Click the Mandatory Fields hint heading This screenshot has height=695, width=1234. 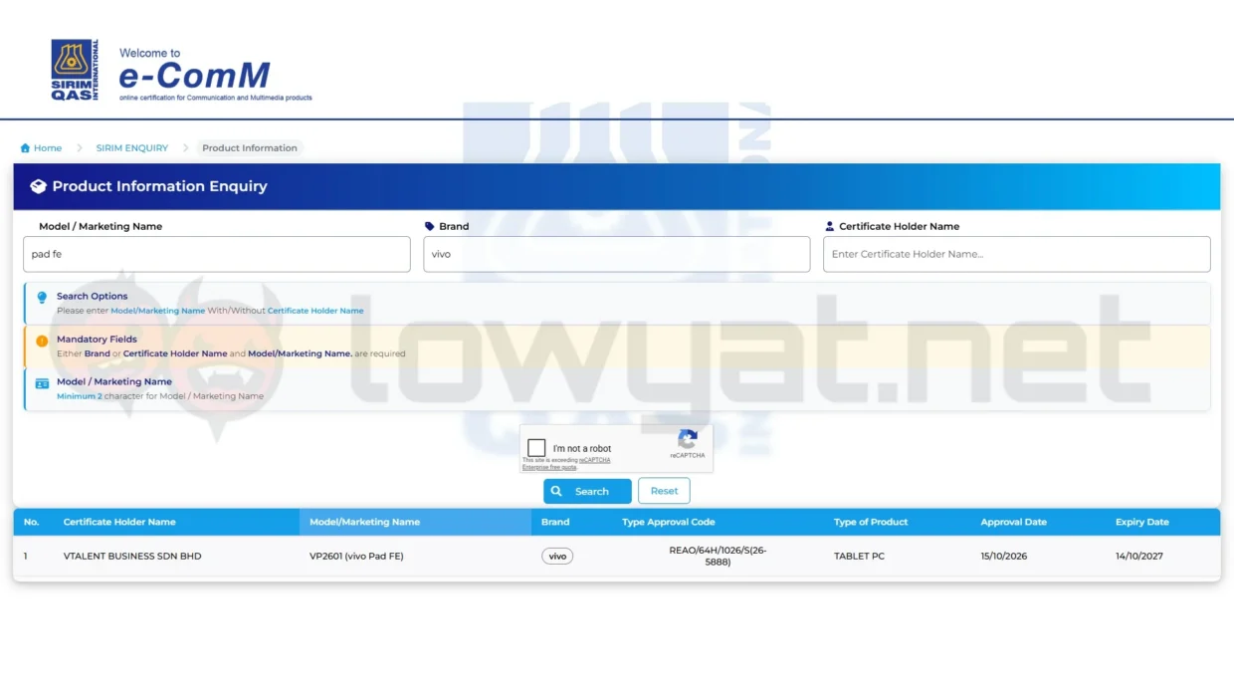pyautogui.click(x=97, y=339)
